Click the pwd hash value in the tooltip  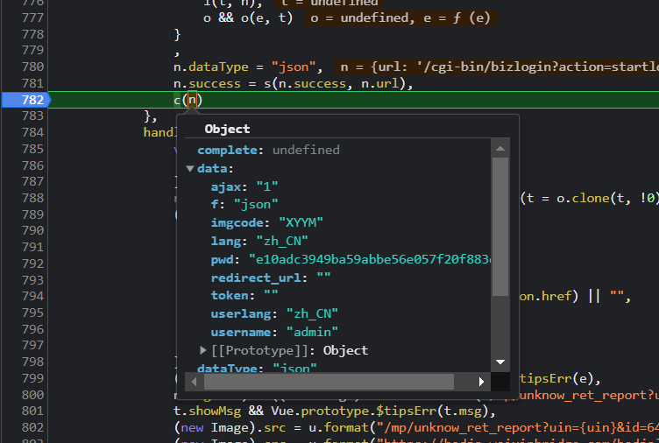click(370, 259)
